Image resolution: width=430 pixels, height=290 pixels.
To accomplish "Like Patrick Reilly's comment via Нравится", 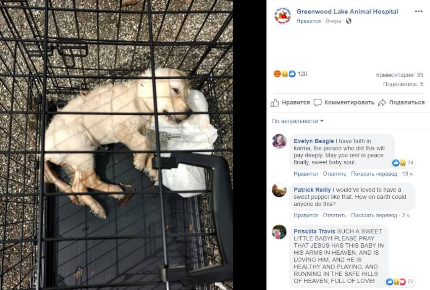I will coord(306,216).
